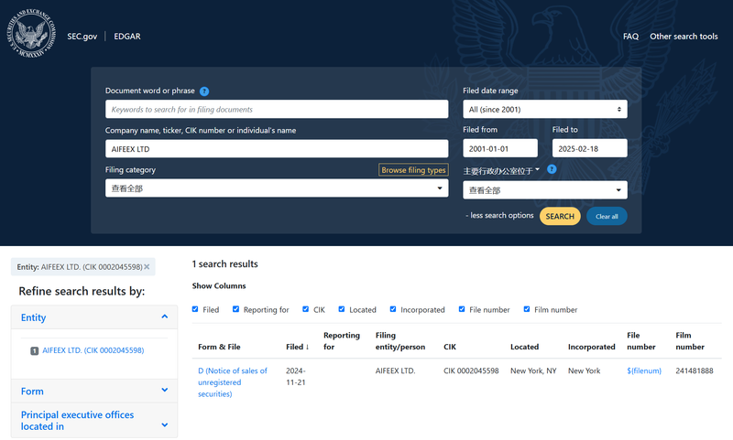Viewport: 733px width, 440px height.
Task: Click the Filed to date field
Action: tap(589, 148)
